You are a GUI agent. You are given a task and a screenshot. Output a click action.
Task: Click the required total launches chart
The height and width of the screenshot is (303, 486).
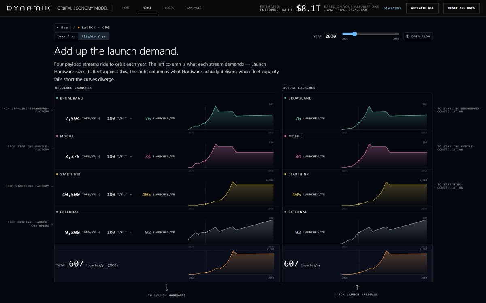[x=231, y=263]
